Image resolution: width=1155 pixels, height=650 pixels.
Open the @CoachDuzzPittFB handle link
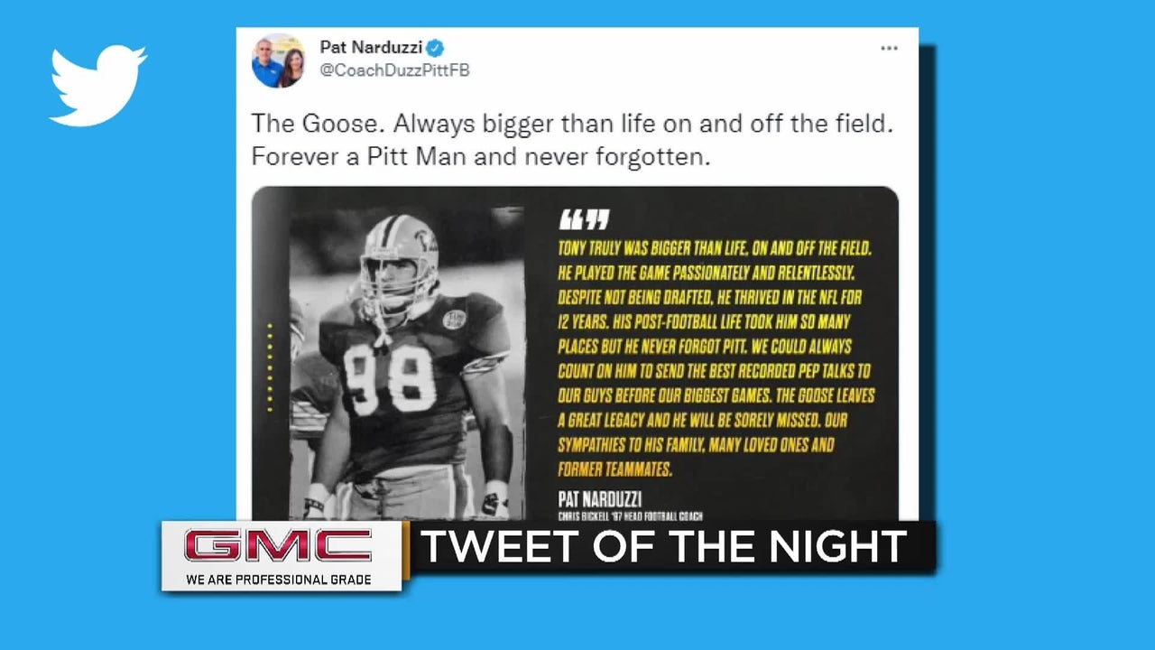click(x=394, y=70)
